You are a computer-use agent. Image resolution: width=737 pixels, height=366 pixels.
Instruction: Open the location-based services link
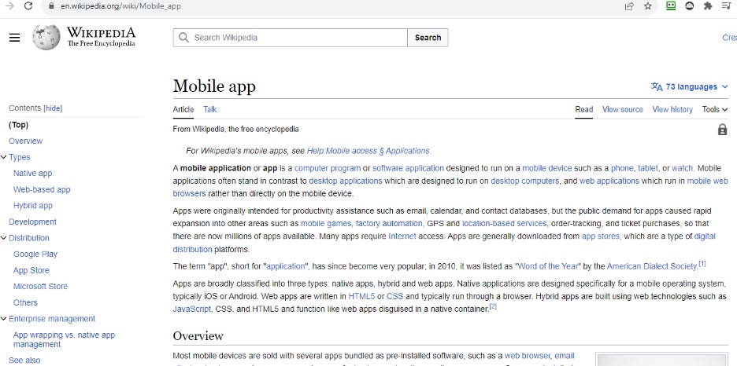coord(505,224)
